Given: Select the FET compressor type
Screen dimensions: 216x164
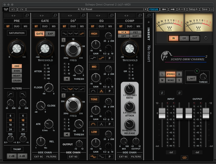Looking at the screenshot, I should click(x=136, y=32).
